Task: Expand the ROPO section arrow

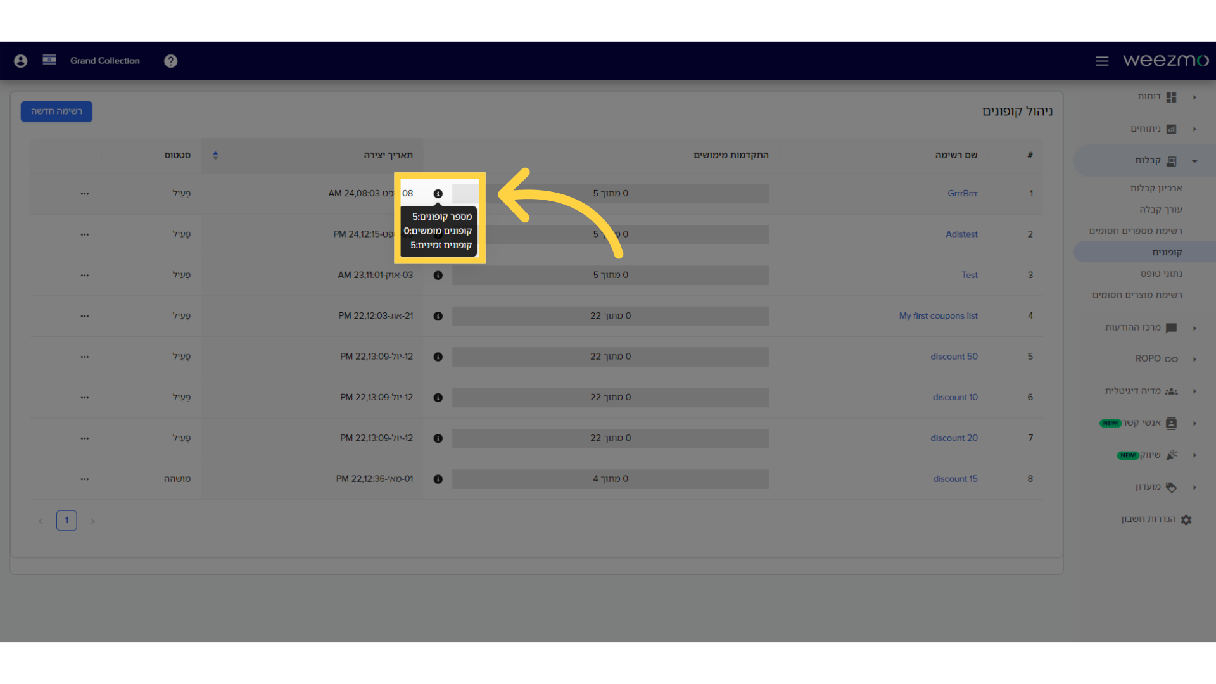Action: click(1194, 359)
